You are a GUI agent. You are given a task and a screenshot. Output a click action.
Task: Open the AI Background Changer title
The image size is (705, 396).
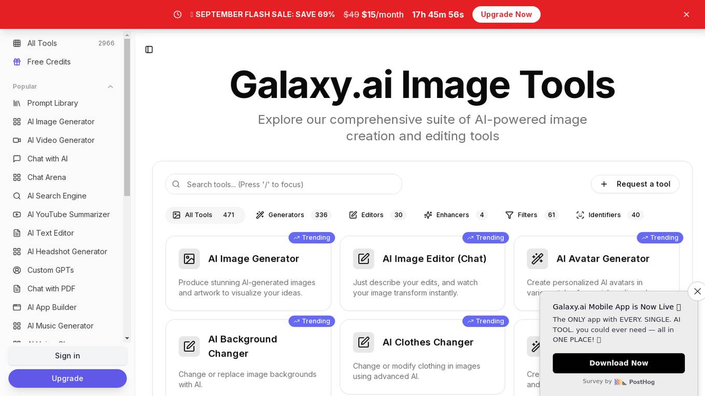click(x=243, y=346)
